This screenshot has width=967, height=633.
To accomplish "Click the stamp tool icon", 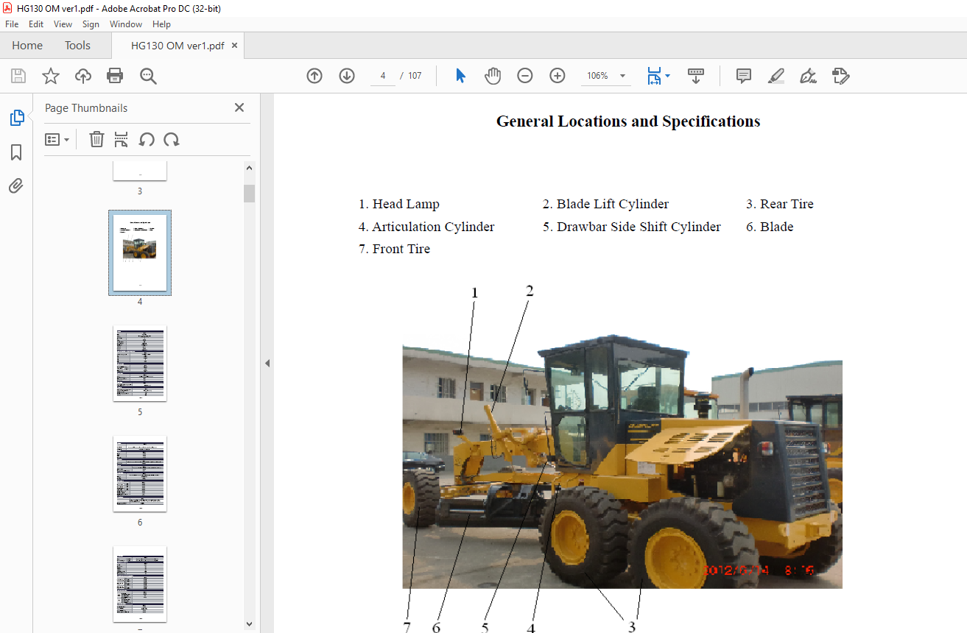I will click(x=841, y=76).
